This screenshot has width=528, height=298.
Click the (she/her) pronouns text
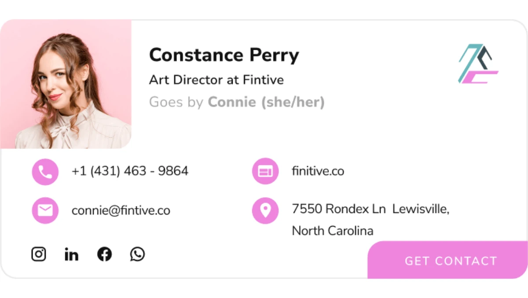tap(293, 102)
